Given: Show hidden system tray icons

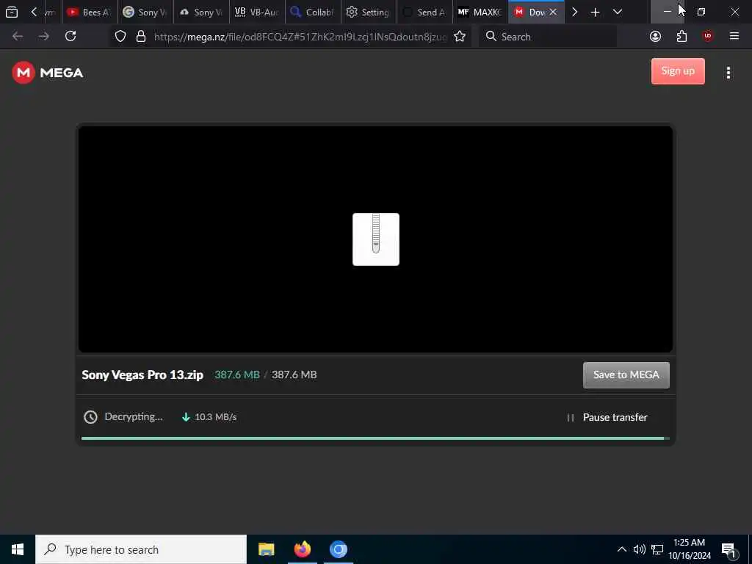Looking at the screenshot, I should click(x=621, y=549).
